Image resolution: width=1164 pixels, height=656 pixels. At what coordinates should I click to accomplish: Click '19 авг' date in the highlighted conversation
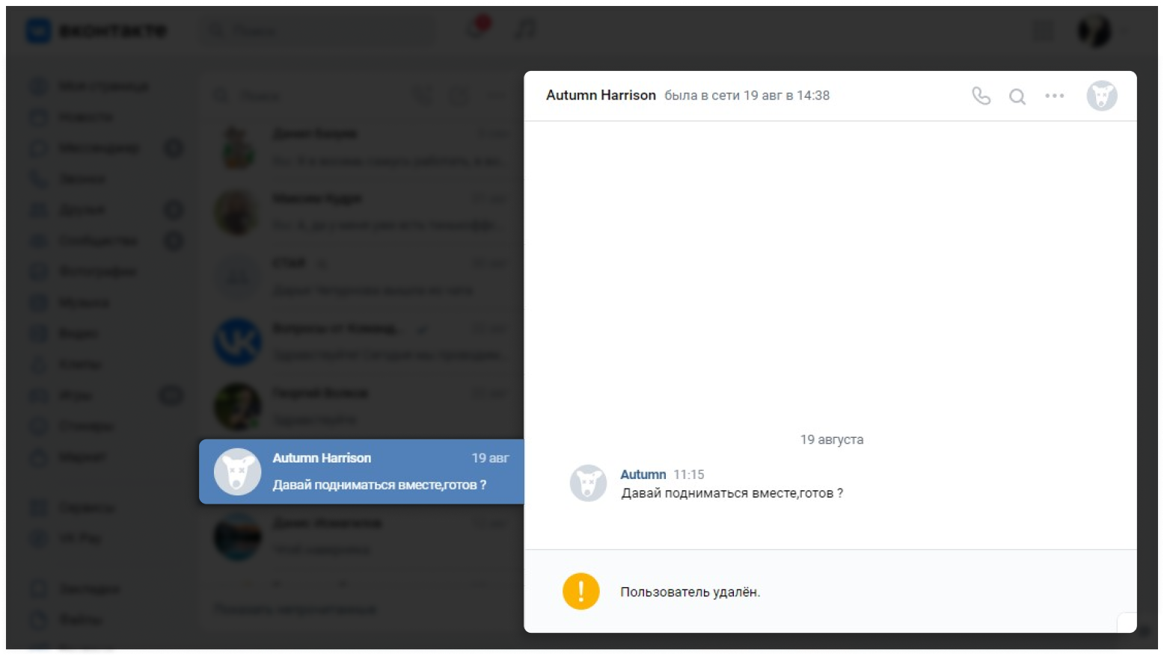[490, 458]
